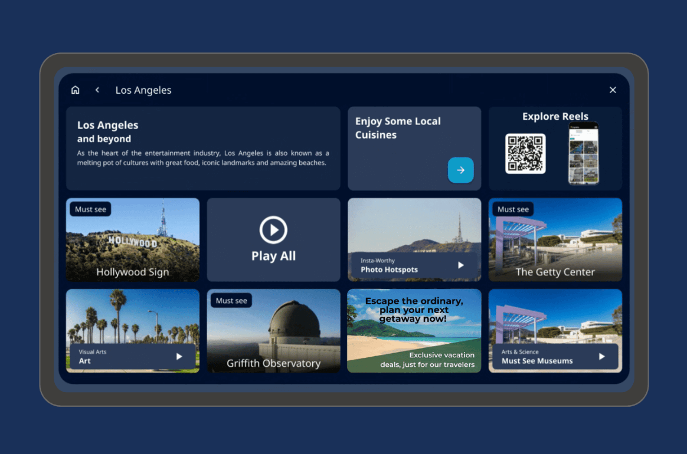Go to the home screen icon
The image size is (687, 454).
[75, 90]
